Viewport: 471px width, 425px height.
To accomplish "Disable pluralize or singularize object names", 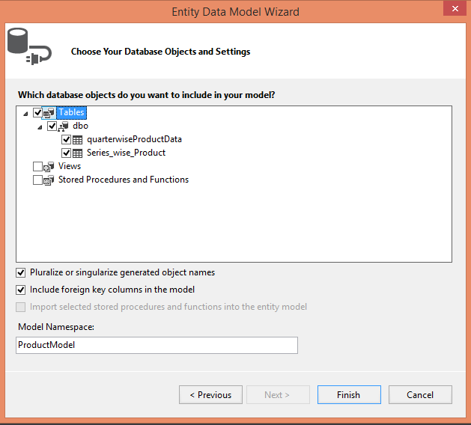I will click(21, 273).
